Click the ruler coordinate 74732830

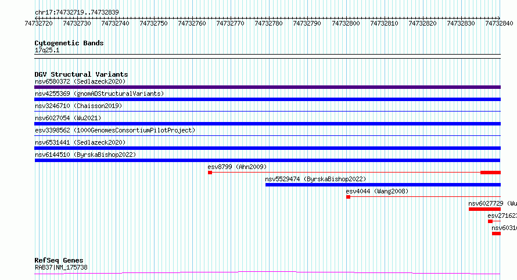click(461, 23)
